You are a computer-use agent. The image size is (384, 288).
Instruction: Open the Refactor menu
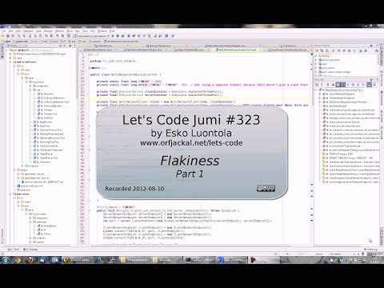[59, 31]
